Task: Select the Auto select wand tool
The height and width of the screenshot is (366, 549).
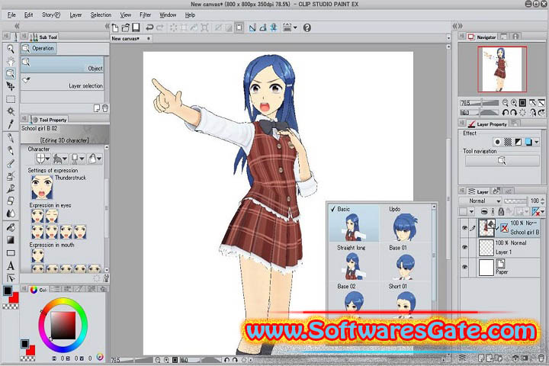Action: [11, 111]
